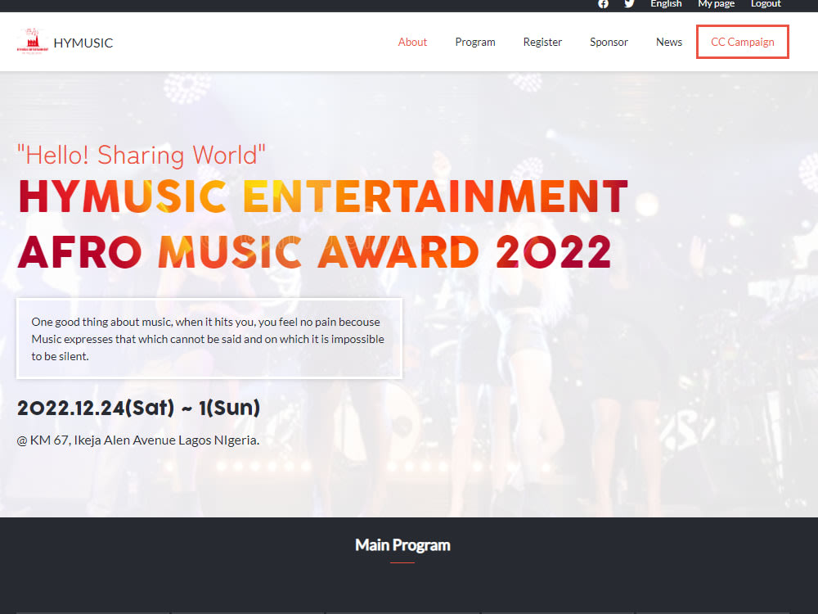Open the English language selector
This screenshot has height=614, width=818.
[666, 3]
